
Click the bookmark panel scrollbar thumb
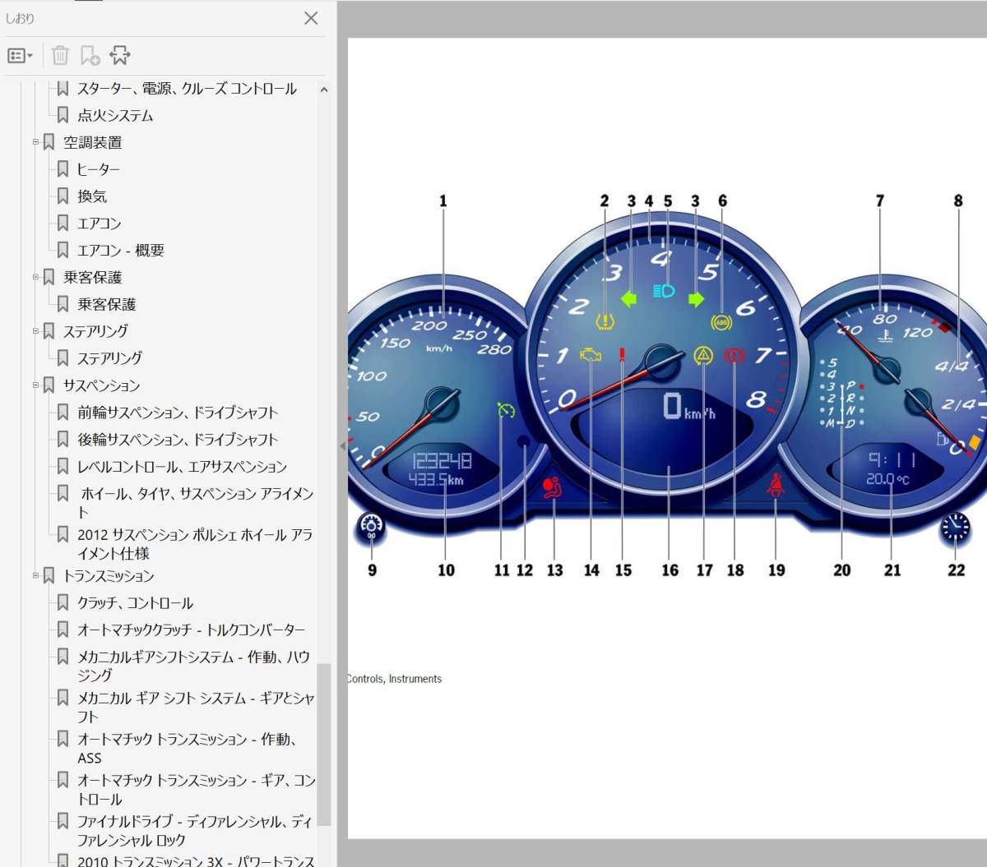pyautogui.click(x=324, y=744)
